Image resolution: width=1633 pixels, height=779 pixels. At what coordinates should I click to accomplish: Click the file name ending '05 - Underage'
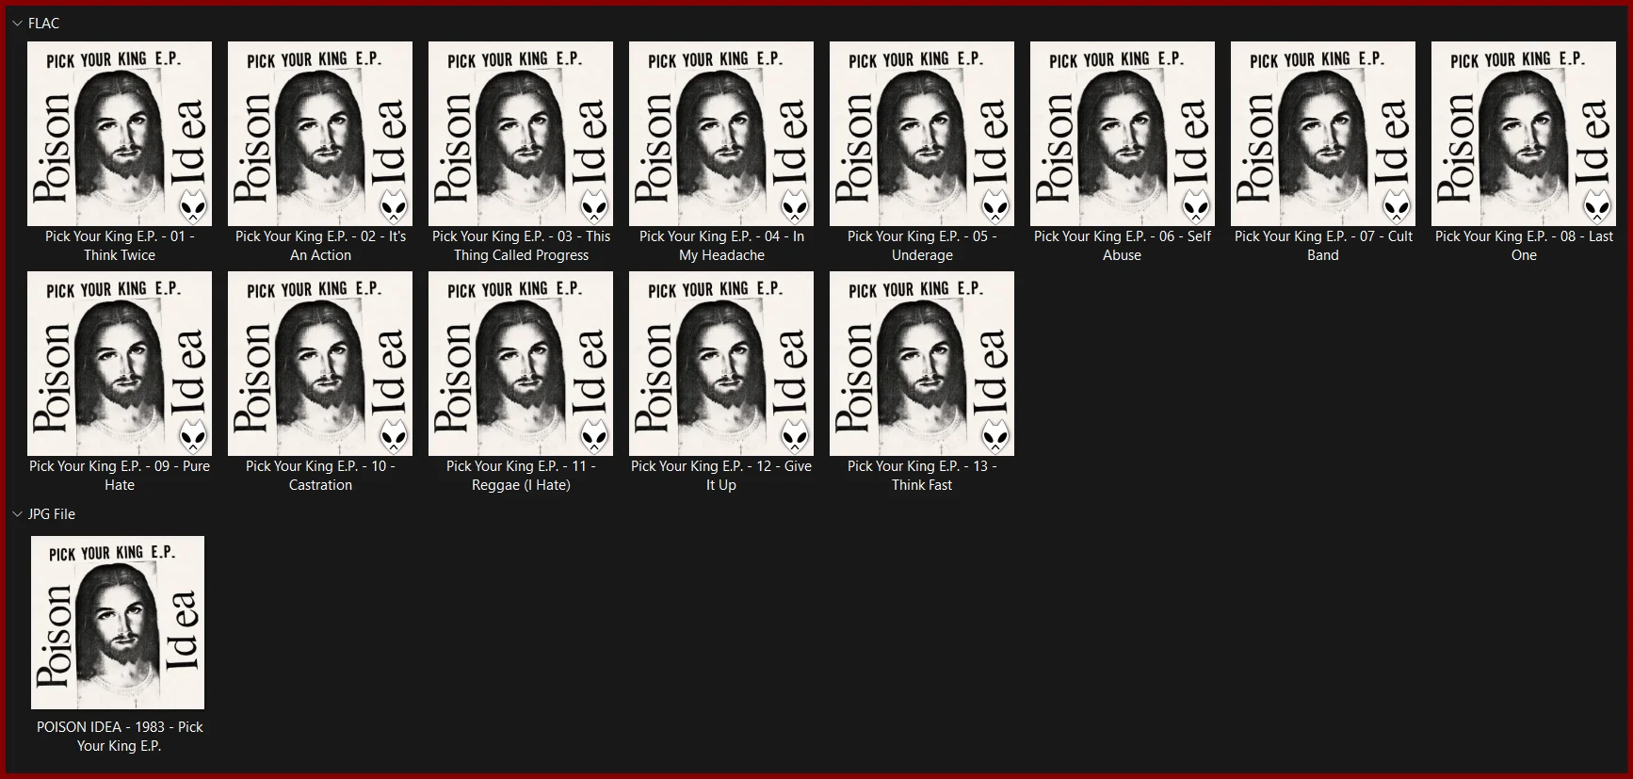point(922,246)
